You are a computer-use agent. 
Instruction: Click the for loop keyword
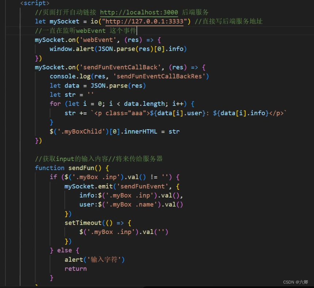(55, 103)
